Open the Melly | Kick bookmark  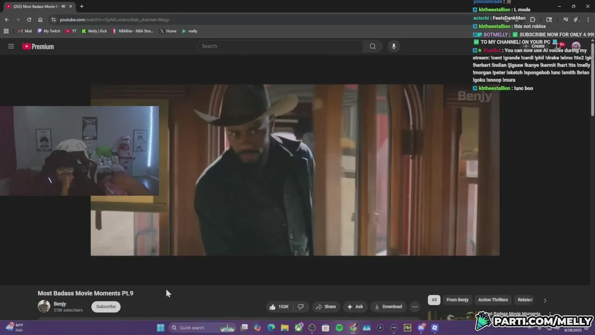[94, 31]
